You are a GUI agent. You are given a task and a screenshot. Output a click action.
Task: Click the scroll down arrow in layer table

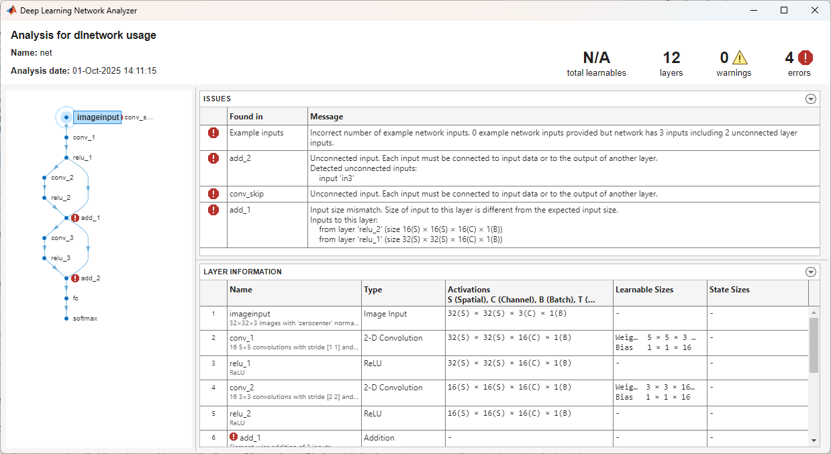[814, 440]
